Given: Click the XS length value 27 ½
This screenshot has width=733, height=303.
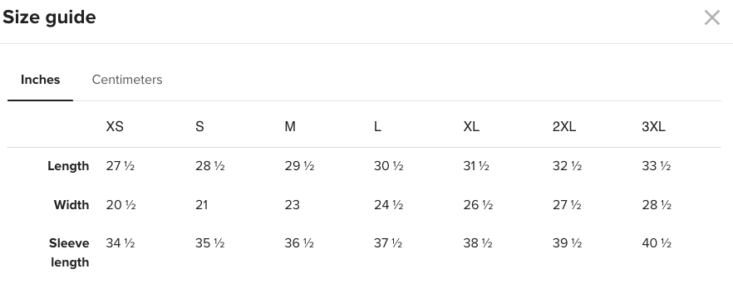Looking at the screenshot, I should [x=121, y=166].
